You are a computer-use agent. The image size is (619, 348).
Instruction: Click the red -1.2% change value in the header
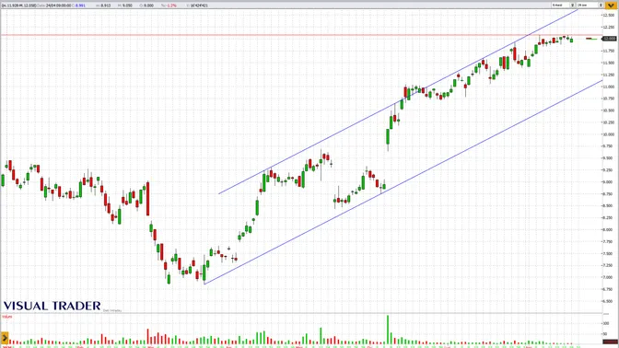(x=171, y=6)
